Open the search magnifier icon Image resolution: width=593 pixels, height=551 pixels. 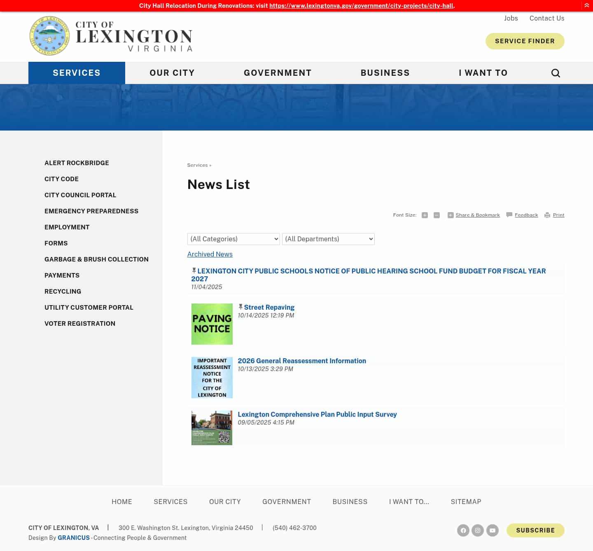(x=556, y=73)
